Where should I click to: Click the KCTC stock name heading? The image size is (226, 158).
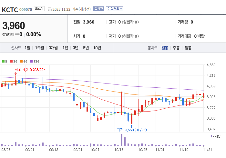point(10,10)
